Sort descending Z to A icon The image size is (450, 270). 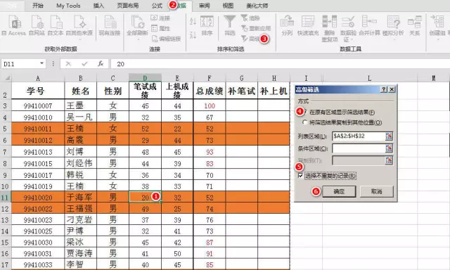coord(193,34)
